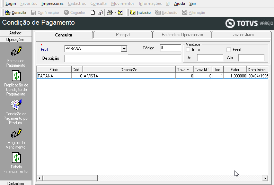This screenshot has width=274, height=185.
Task: Open Formas de Pagamento shortcut icon
Action: (16, 51)
